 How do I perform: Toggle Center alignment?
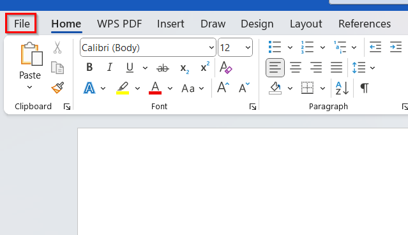coord(296,68)
